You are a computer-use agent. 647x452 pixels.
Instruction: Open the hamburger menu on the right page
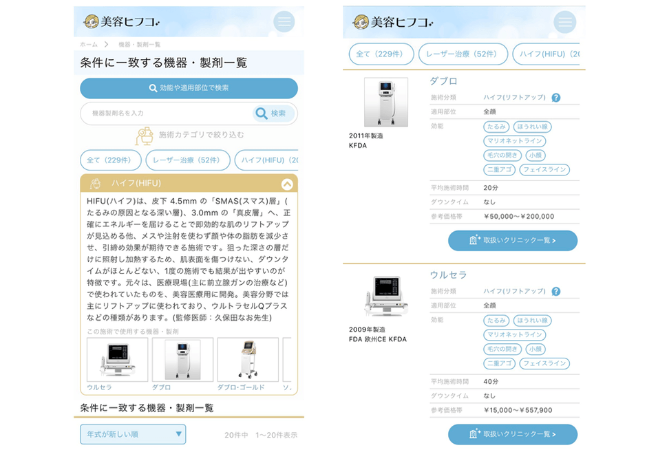click(565, 21)
